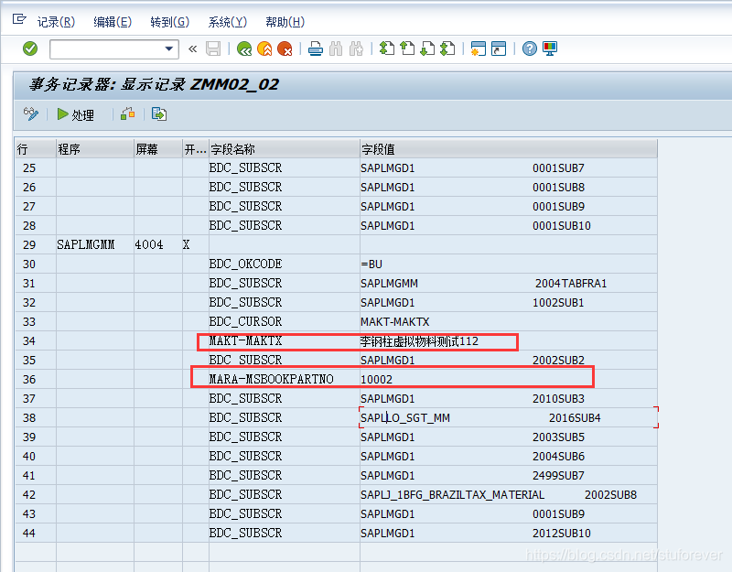The image size is (732, 572).
Task: Open the 记录(R) menu
Action: click(x=56, y=22)
